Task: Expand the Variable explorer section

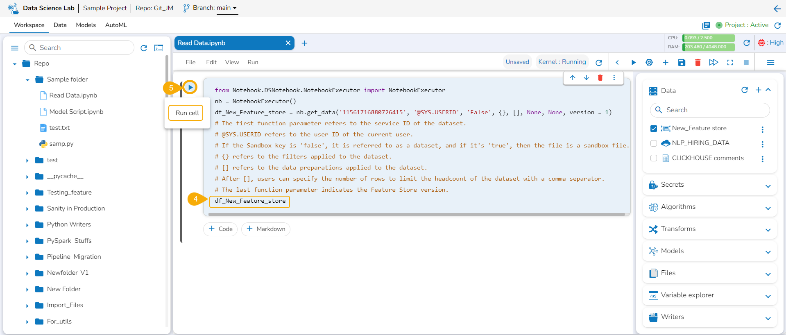Action: click(x=768, y=296)
